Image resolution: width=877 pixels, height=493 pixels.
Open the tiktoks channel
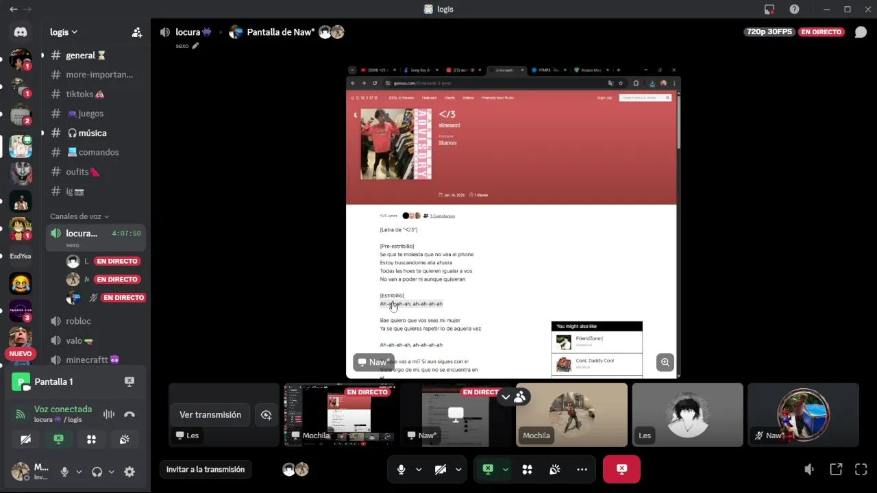96,94
